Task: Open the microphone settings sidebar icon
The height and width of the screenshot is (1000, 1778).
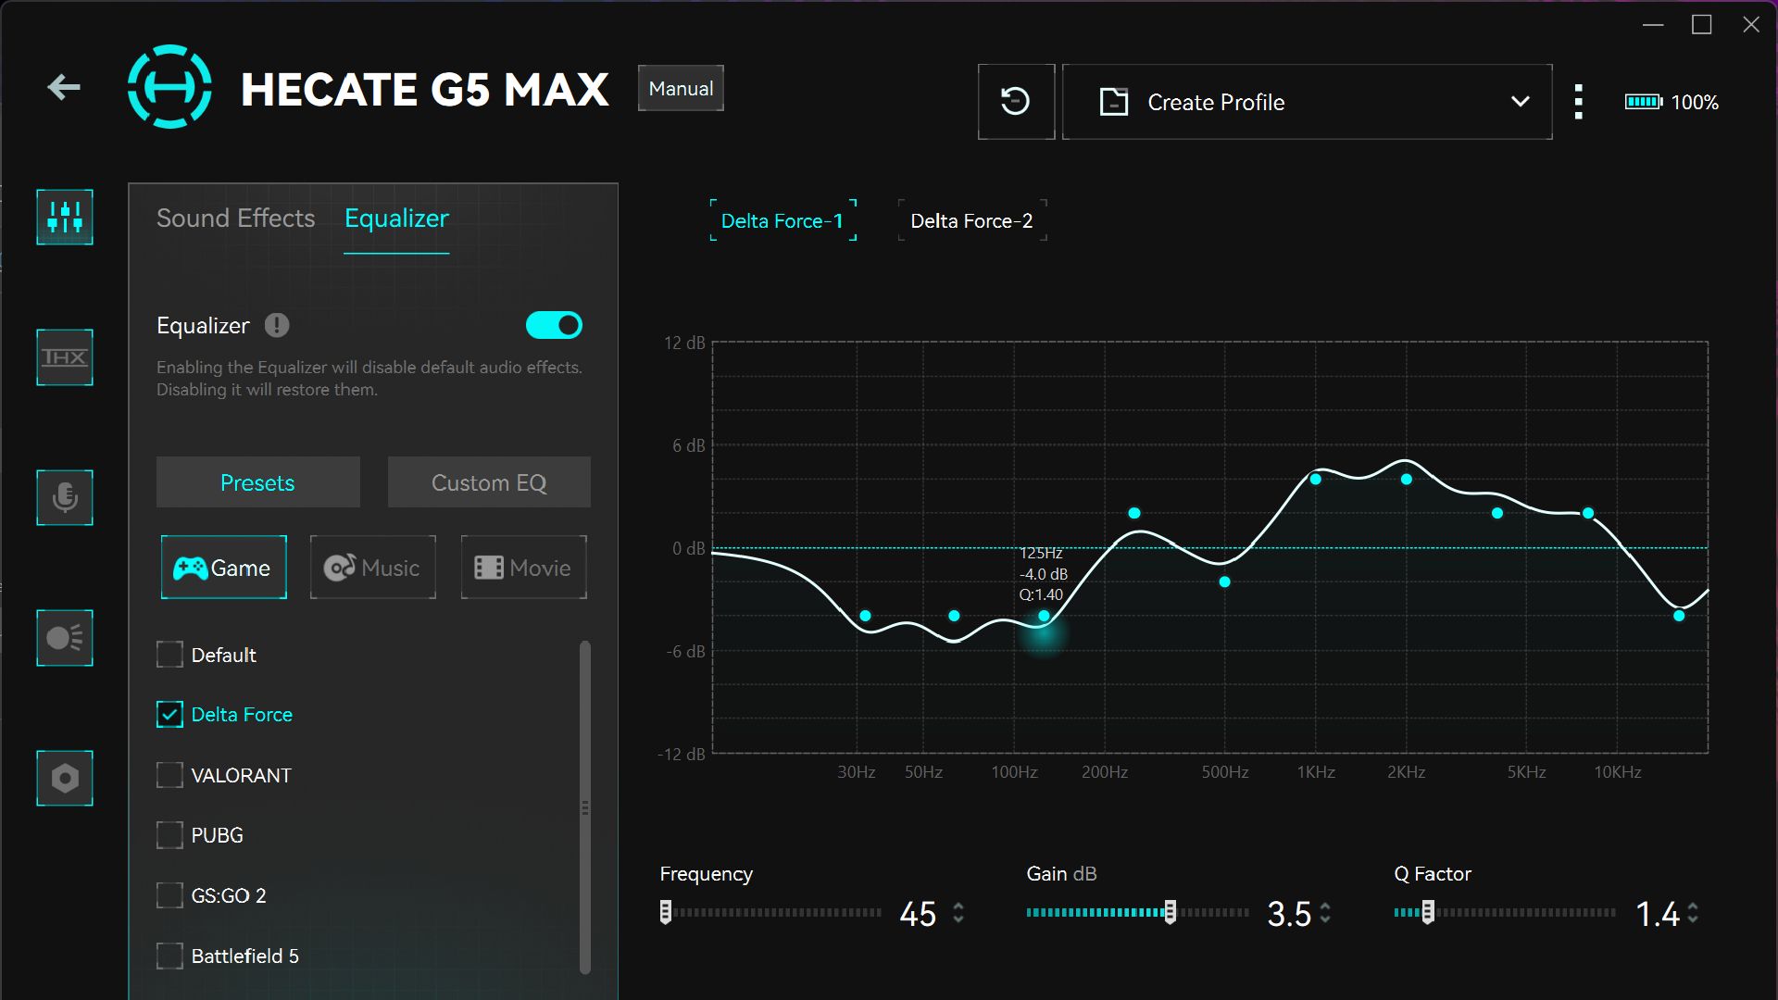Action: click(65, 498)
